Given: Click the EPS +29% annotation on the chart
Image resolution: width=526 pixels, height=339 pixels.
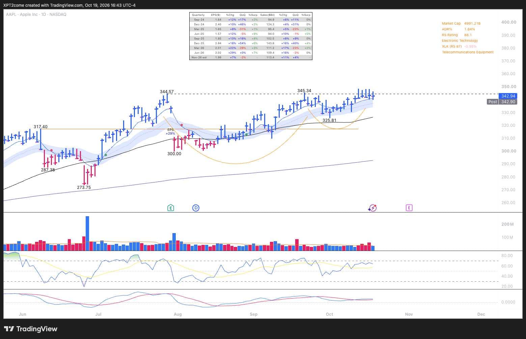Looking at the screenshot, I should [170, 132].
